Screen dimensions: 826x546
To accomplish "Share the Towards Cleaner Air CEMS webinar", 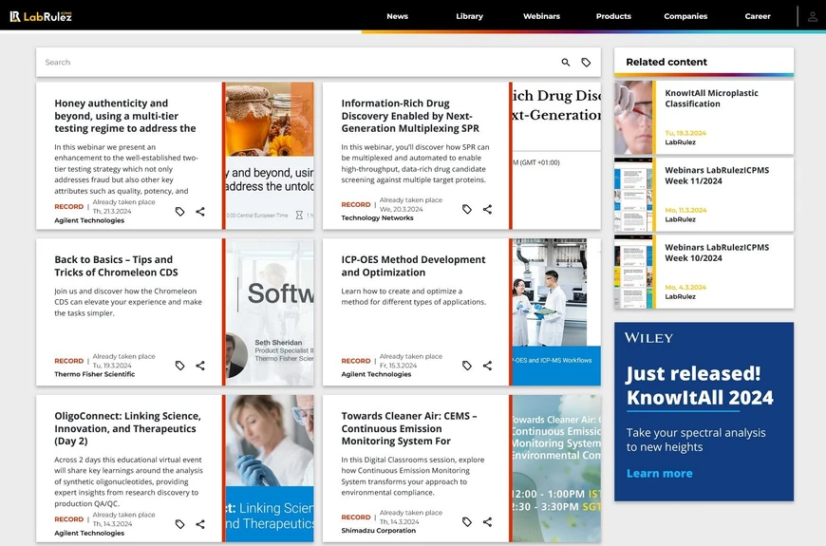I will pyautogui.click(x=487, y=521).
